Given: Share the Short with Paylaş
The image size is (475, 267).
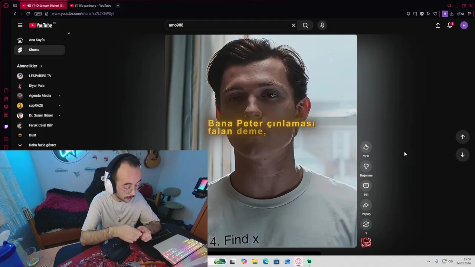Looking at the screenshot, I should (366, 205).
